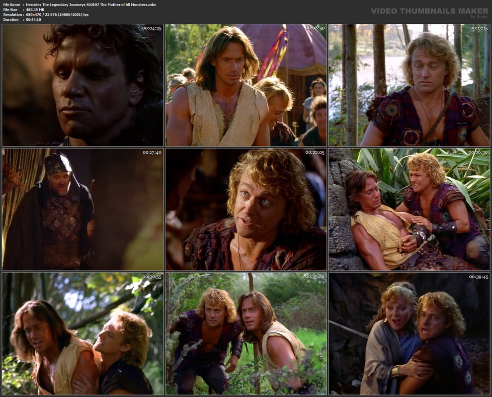Click the resolution value 680x470 / 23.976 fps
The image size is (492, 397).
[x=57, y=15]
